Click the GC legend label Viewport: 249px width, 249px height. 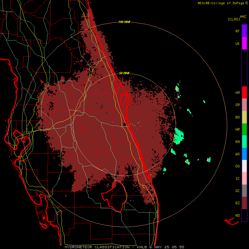point(237,191)
